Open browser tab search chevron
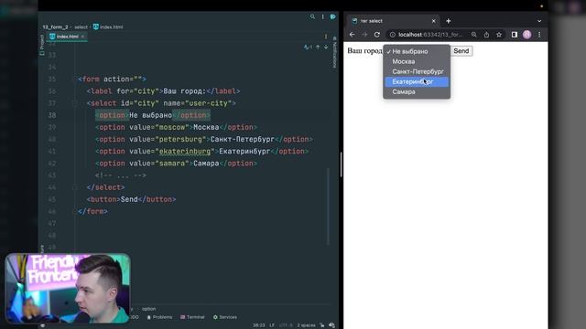This screenshot has height=329, width=586. tap(539, 21)
